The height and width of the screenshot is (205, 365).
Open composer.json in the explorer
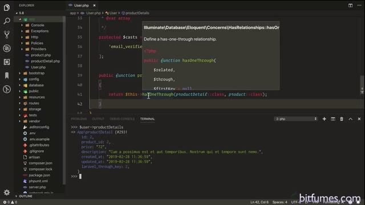pos(40,163)
